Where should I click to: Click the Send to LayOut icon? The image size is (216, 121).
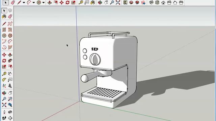[143, 2]
